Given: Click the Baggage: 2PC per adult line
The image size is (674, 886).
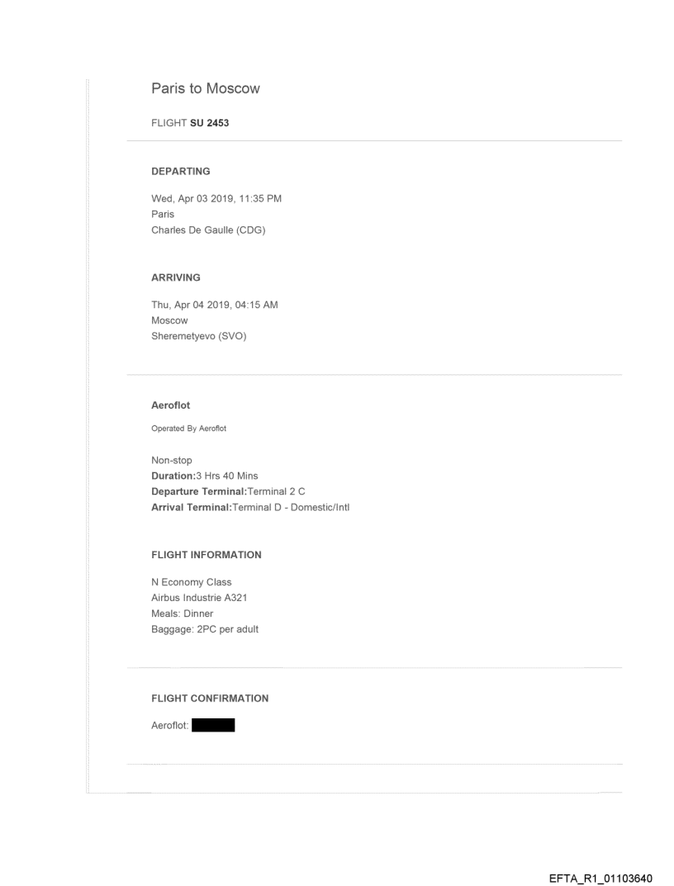Looking at the screenshot, I should point(198,628).
